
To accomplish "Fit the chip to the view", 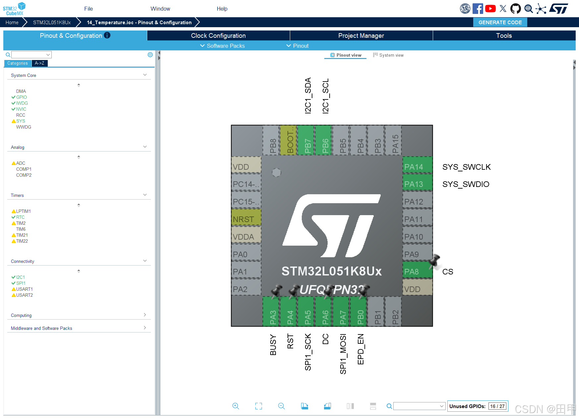I will click(259, 406).
